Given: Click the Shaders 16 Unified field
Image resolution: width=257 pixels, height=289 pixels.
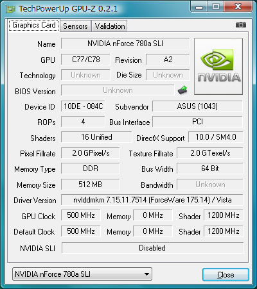Looking at the screenshot, I should click(96, 137).
